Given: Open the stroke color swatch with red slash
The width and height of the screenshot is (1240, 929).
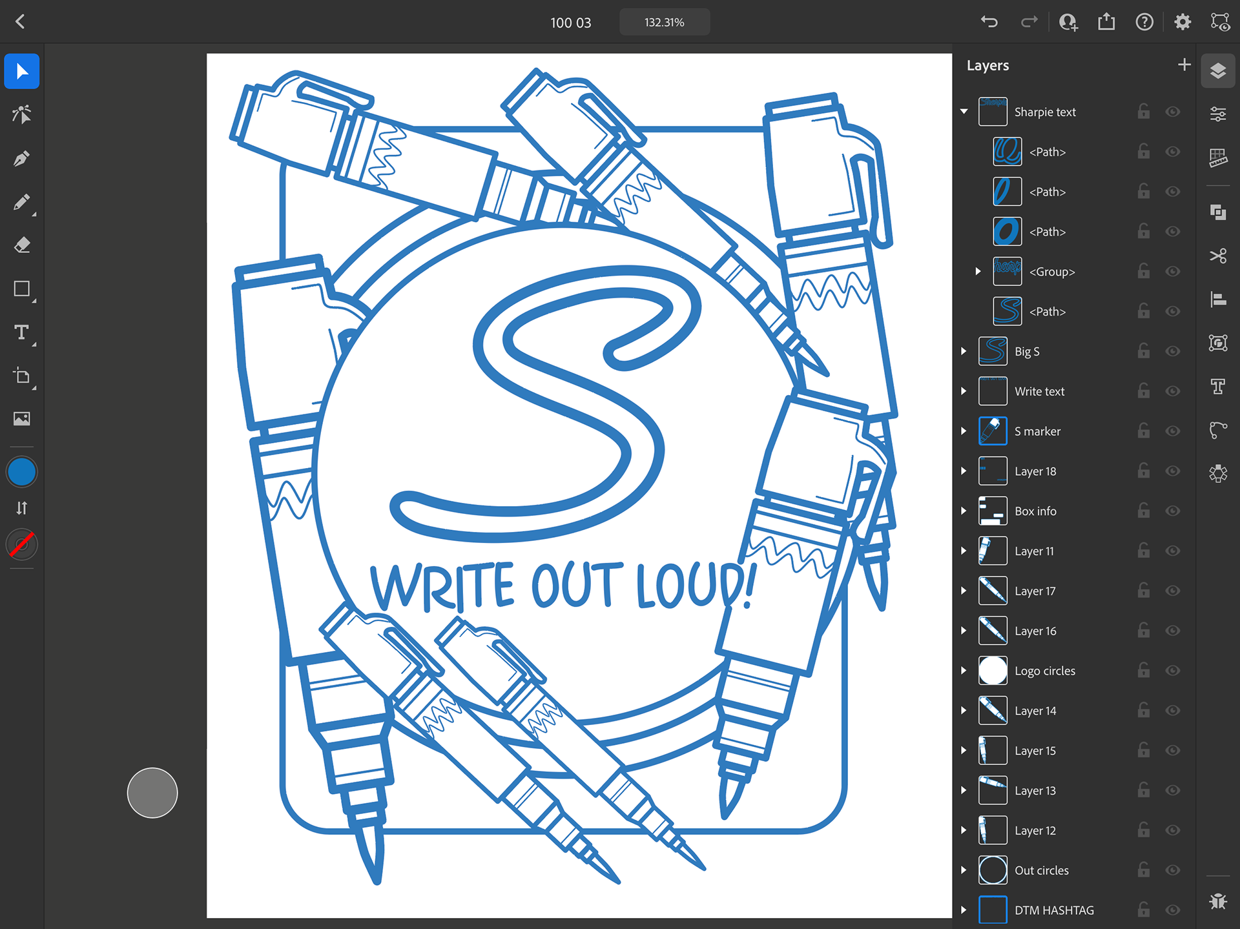Looking at the screenshot, I should coord(22,545).
